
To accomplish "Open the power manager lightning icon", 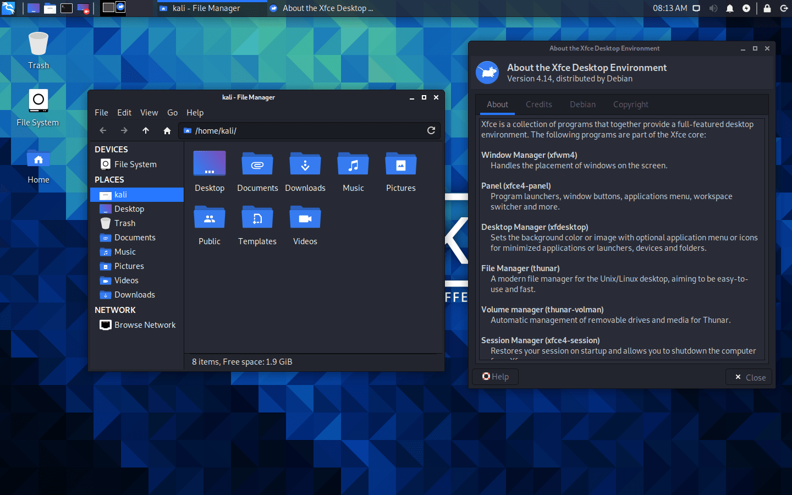I will [746, 8].
